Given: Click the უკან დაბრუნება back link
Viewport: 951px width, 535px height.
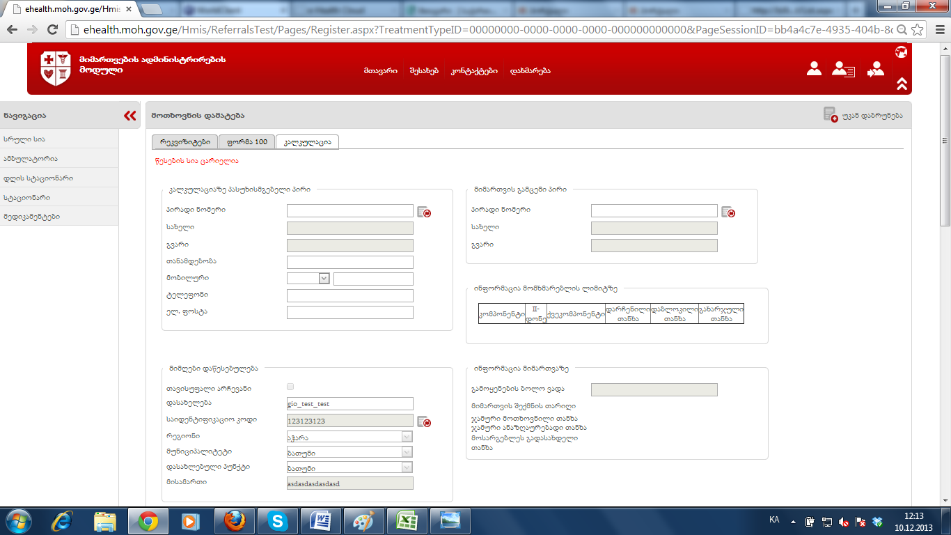Looking at the screenshot, I should [863, 116].
